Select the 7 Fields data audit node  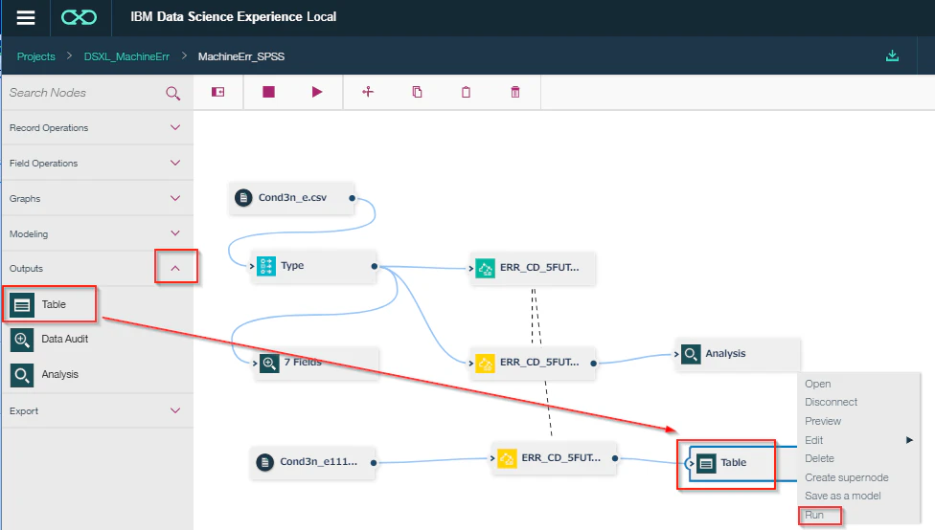tap(316, 363)
